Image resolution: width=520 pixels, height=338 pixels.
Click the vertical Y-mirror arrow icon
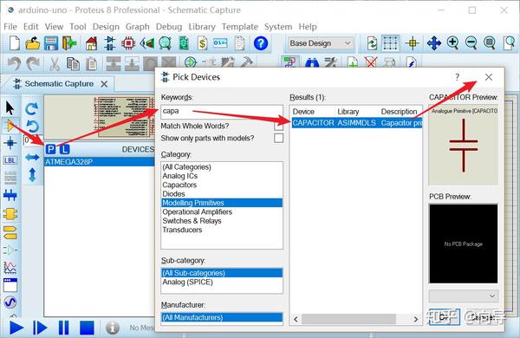click(x=32, y=175)
